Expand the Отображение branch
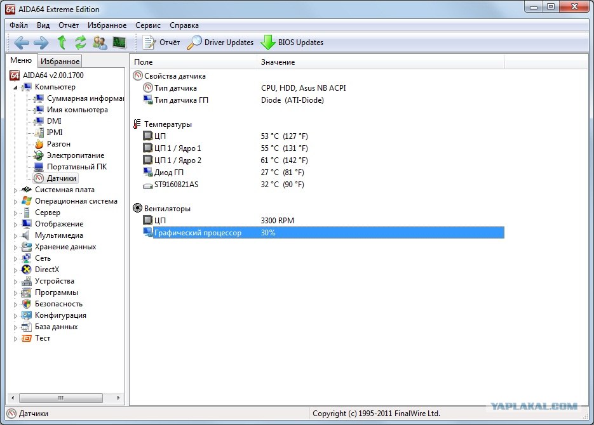 pyautogui.click(x=15, y=224)
